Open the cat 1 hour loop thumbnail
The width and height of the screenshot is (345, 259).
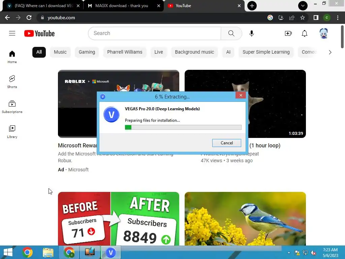coord(277,104)
